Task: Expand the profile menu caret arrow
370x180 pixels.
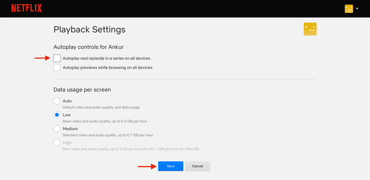Action: coord(357,9)
